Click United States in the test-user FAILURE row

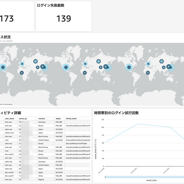click(x=44, y=165)
